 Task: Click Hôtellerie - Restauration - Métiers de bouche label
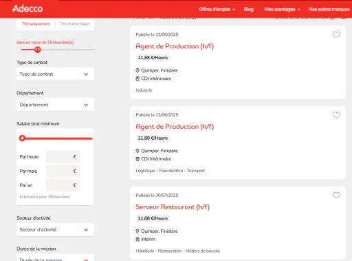click(x=178, y=251)
